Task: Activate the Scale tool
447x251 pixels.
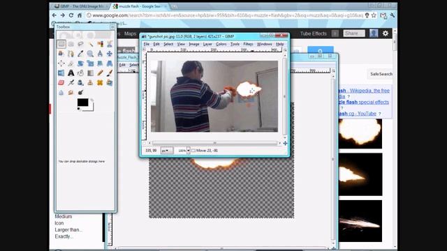Action: pos(90,63)
